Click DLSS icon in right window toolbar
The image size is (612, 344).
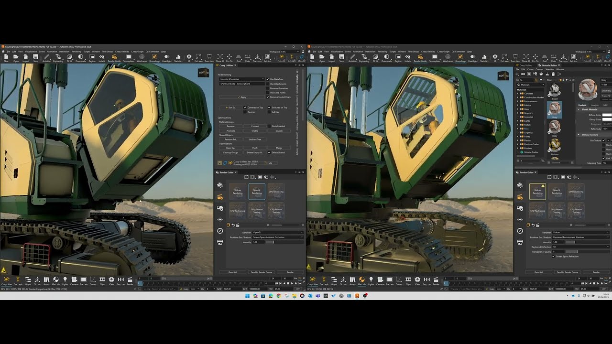tap(375, 58)
